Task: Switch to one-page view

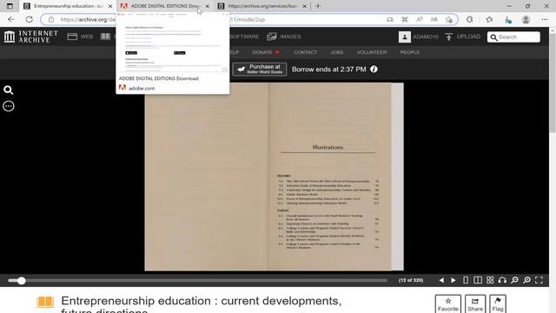Action: (466, 280)
